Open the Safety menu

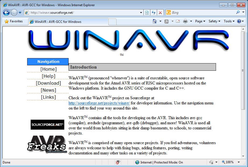214,21
